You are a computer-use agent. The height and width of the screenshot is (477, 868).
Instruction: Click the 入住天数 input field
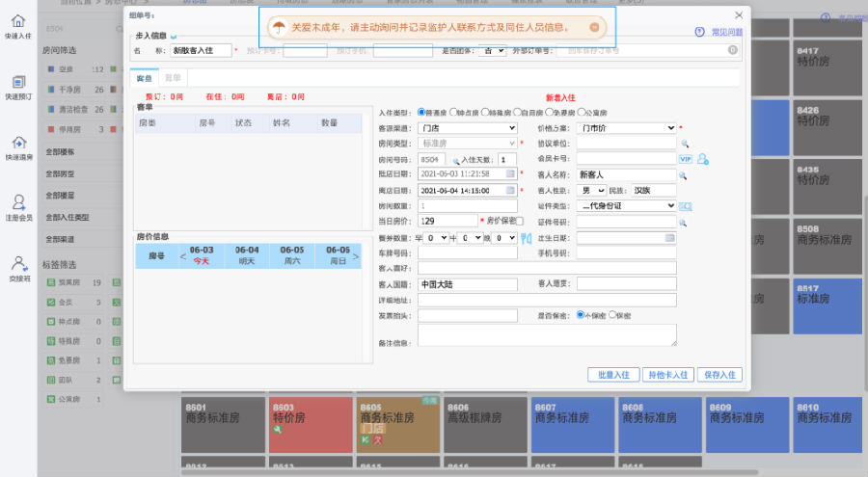click(507, 159)
